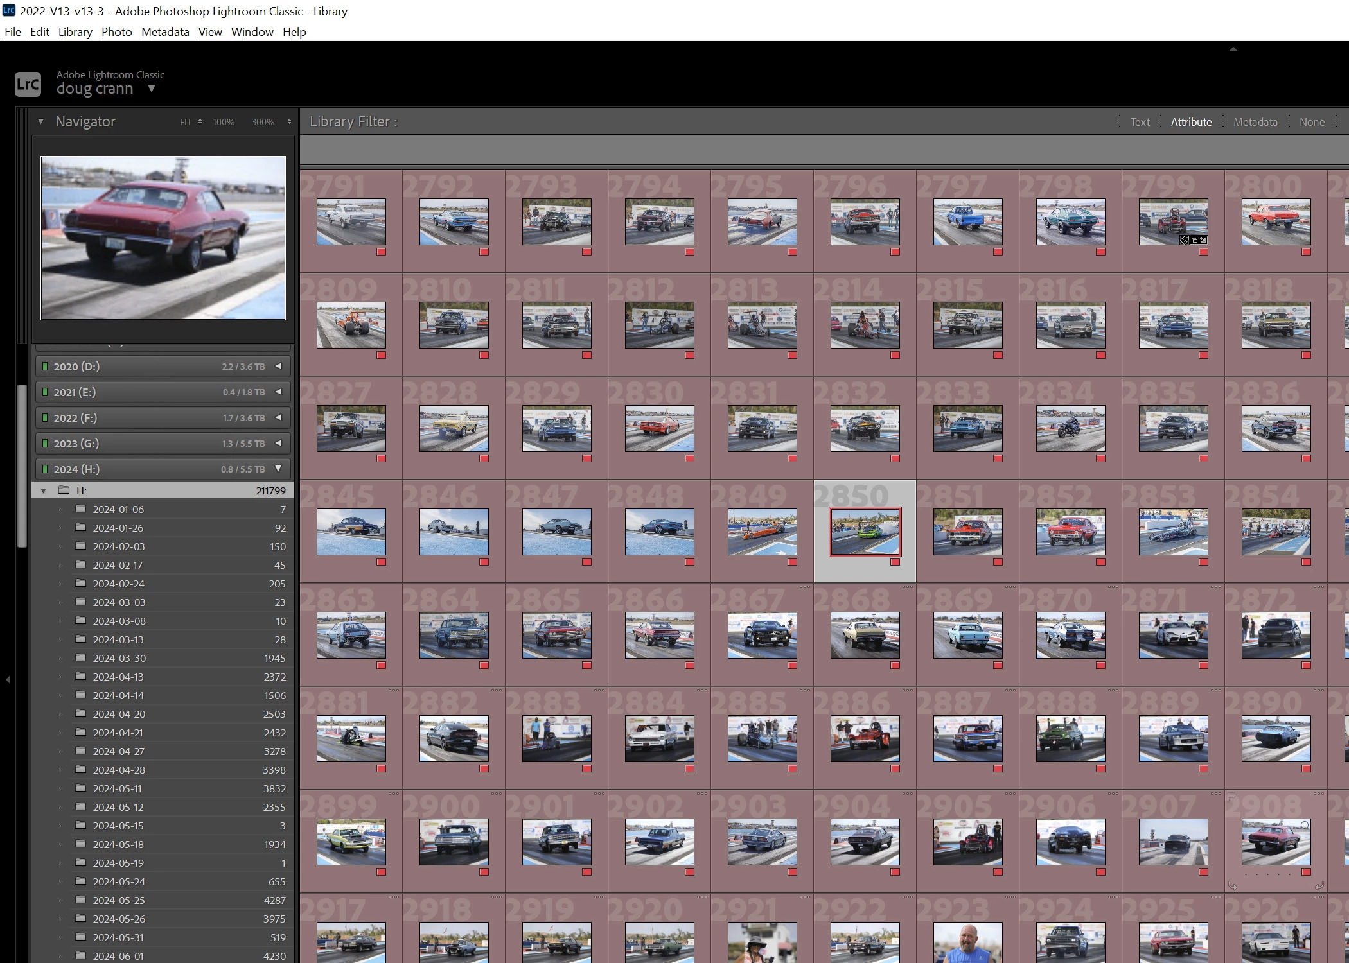Select the photo 2851 thumbnail

[x=967, y=532]
